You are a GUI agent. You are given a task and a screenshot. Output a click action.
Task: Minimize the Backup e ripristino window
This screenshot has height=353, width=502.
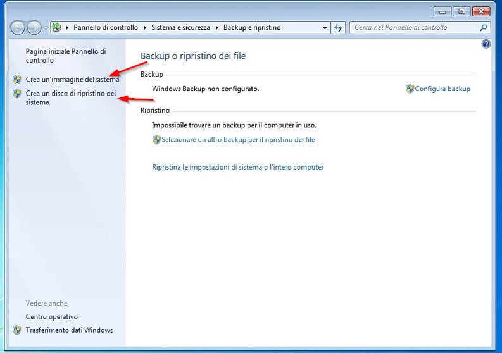(x=442, y=12)
